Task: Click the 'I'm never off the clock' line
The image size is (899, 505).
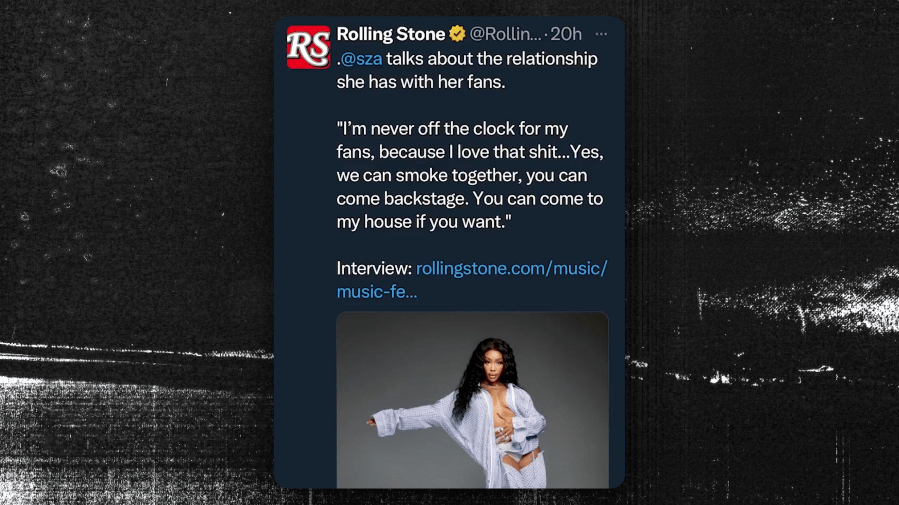Action: point(452,129)
